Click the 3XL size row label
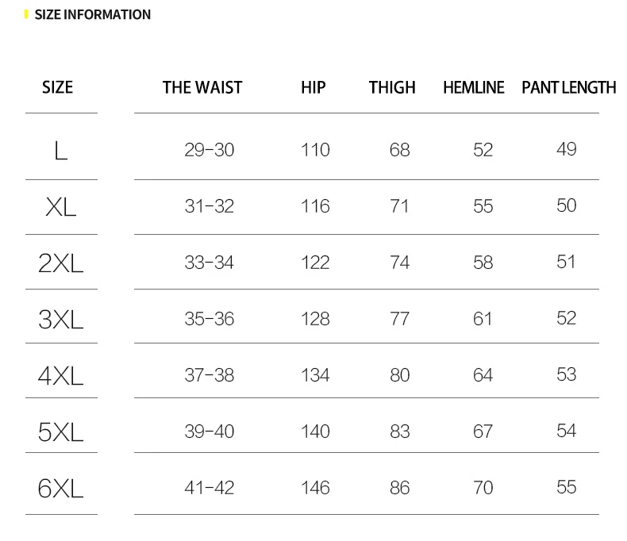 [61, 319]
